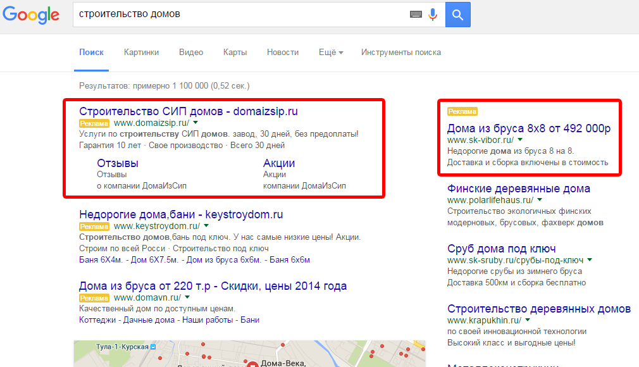Open the 'Финские деревянные дома' ad
The image size is (639, 367).
[x=518, y=189]
